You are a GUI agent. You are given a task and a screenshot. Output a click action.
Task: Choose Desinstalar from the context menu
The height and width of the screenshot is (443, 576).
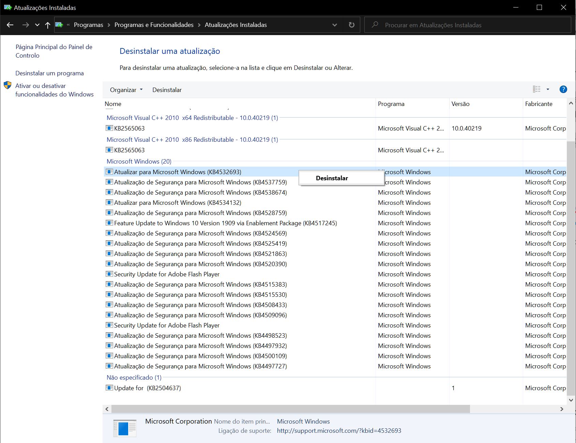332,178
